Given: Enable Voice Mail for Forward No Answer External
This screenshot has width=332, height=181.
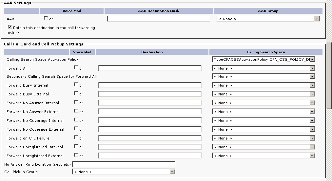Looking at the screenshot, I should pyautogui.click(x=76, y=111).
